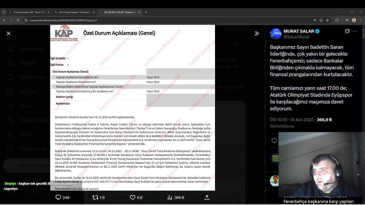This screenshot has height=205, width=365.
Task: Click the install app icon in address bar
Action: (321, 20)
